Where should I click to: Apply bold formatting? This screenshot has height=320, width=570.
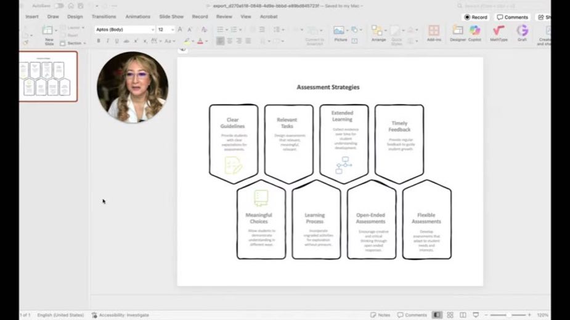99,41
